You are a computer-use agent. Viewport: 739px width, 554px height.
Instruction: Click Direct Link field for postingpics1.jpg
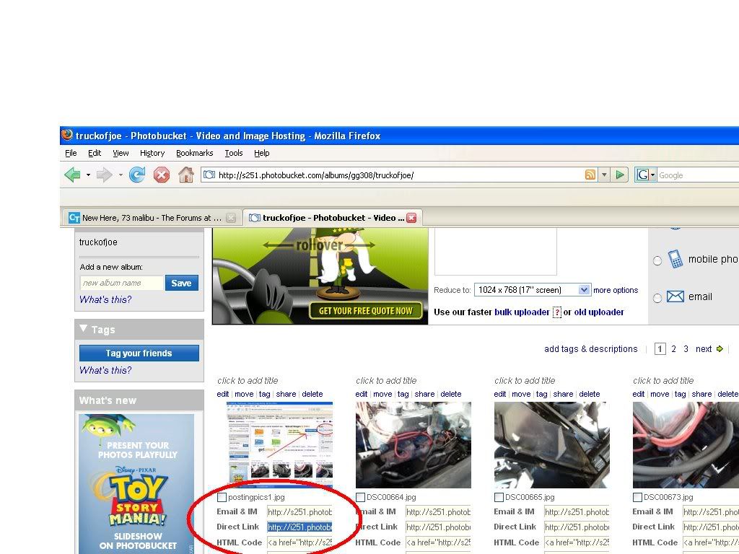[299, 527]
